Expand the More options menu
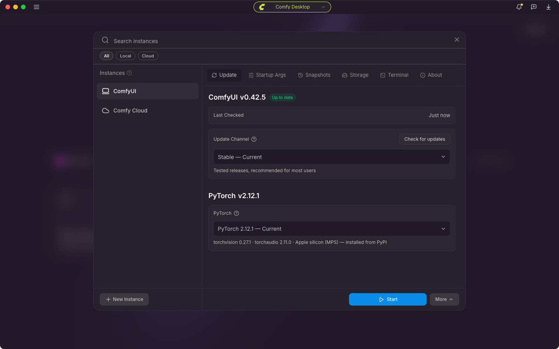This screenshot has width=559, height=349. click(x=444, y=299)
